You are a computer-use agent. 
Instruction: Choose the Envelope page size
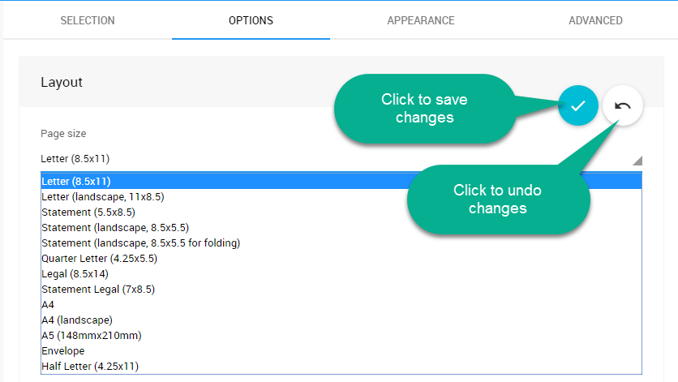[63, 350]
